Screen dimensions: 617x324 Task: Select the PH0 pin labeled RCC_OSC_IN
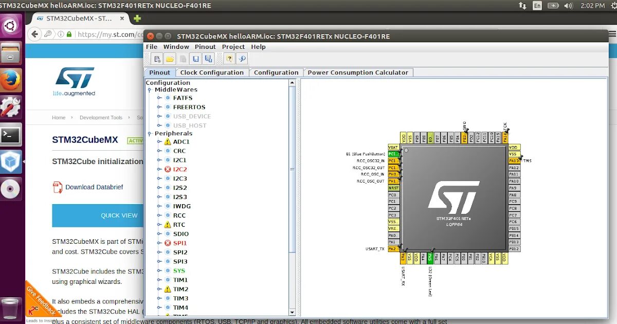tap(393, 174)
